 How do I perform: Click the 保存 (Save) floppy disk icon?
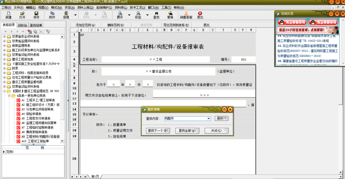click(36, 15)
